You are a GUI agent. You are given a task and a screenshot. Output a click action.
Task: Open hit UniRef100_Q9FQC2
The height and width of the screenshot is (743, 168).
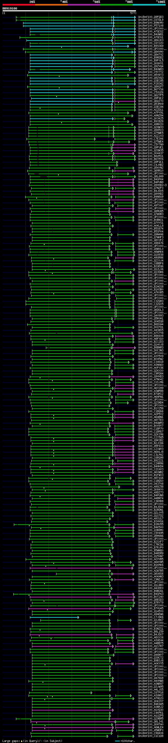click(x=151, y=98)
